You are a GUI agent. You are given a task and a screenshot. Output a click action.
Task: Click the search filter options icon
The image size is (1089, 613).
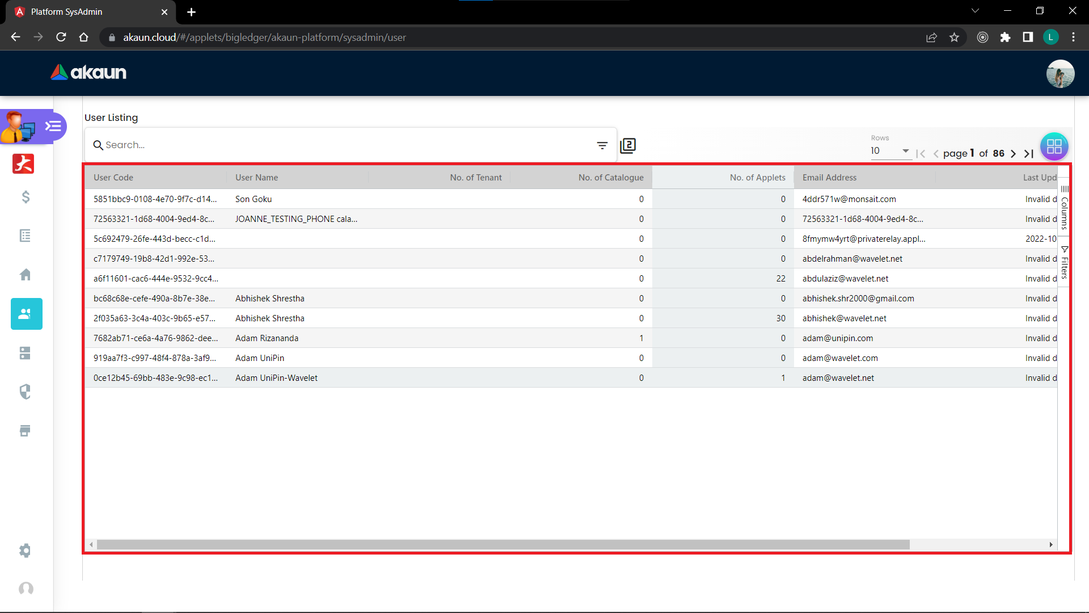pyautogui.click(x=602, y=145)
